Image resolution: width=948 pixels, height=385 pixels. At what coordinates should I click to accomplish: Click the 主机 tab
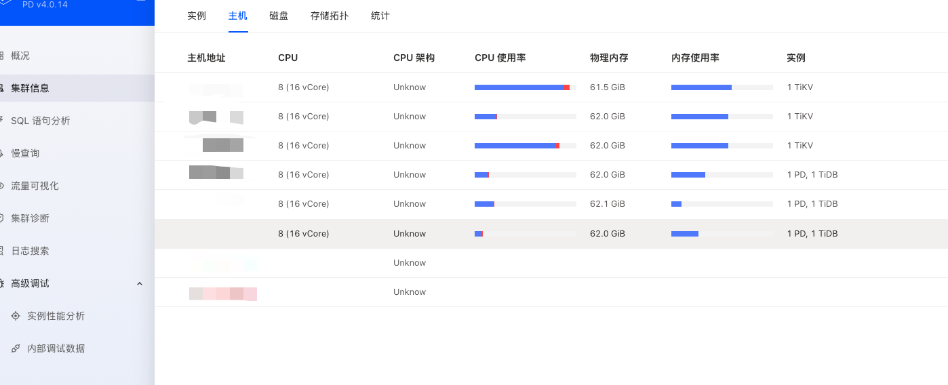coord(238,16)
